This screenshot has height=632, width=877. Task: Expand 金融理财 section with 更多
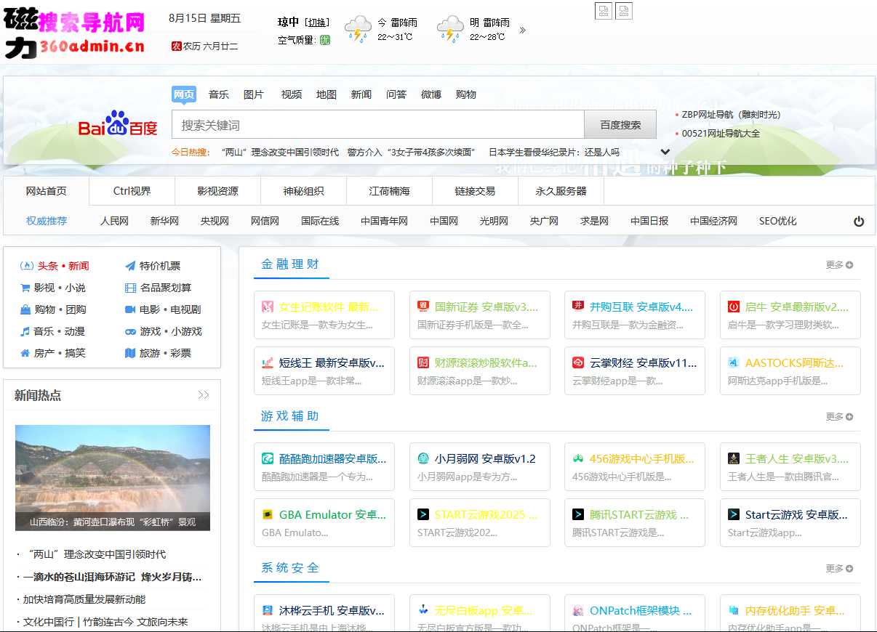839,265
